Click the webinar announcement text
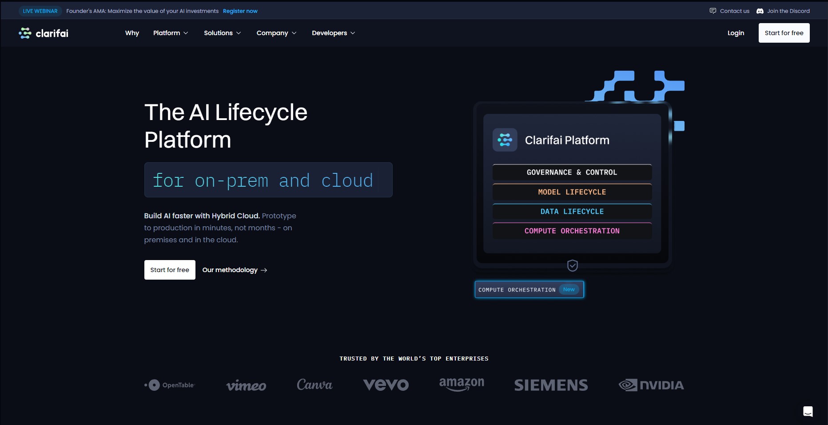Viewport: 828px width, 425px height. click(x=142, y=11)
